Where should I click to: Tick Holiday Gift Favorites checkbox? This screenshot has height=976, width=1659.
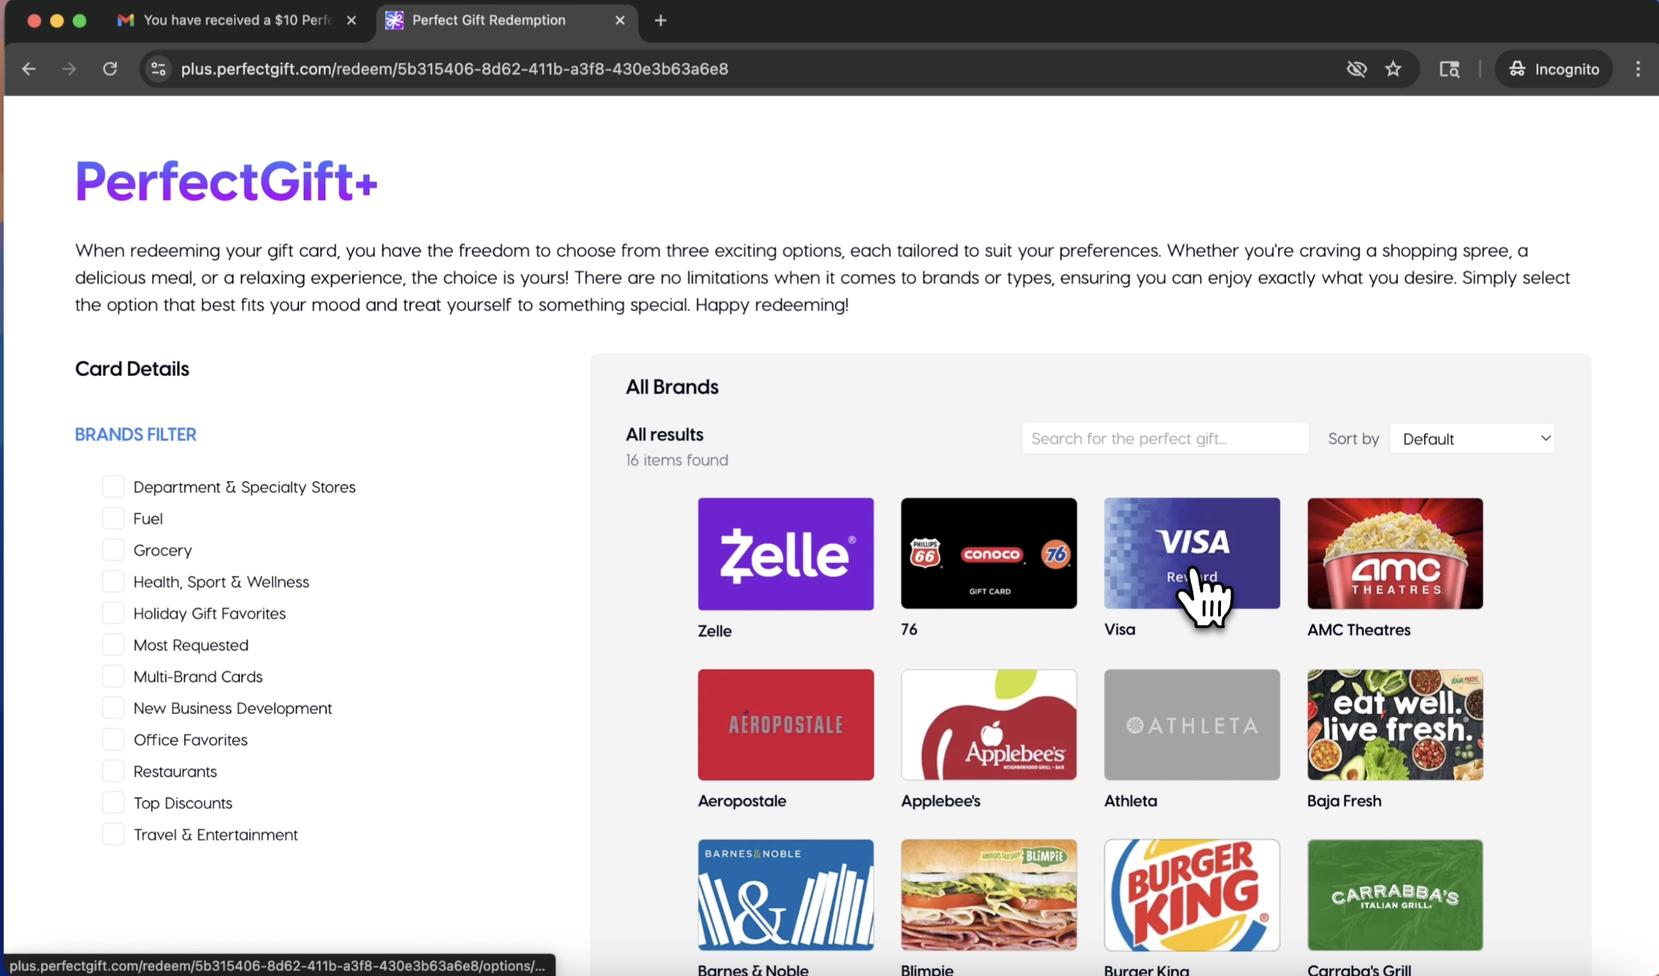pyautogui.click(x=113, y=613)
